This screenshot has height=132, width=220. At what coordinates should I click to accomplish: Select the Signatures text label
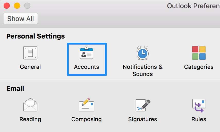142,119
